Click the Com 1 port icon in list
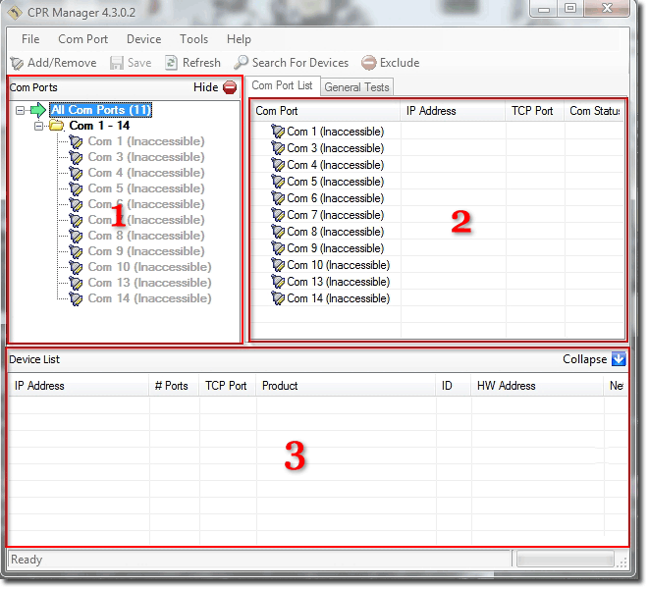Image resolution: width=648 pixels, height=589 pixels. pos(277,132)
